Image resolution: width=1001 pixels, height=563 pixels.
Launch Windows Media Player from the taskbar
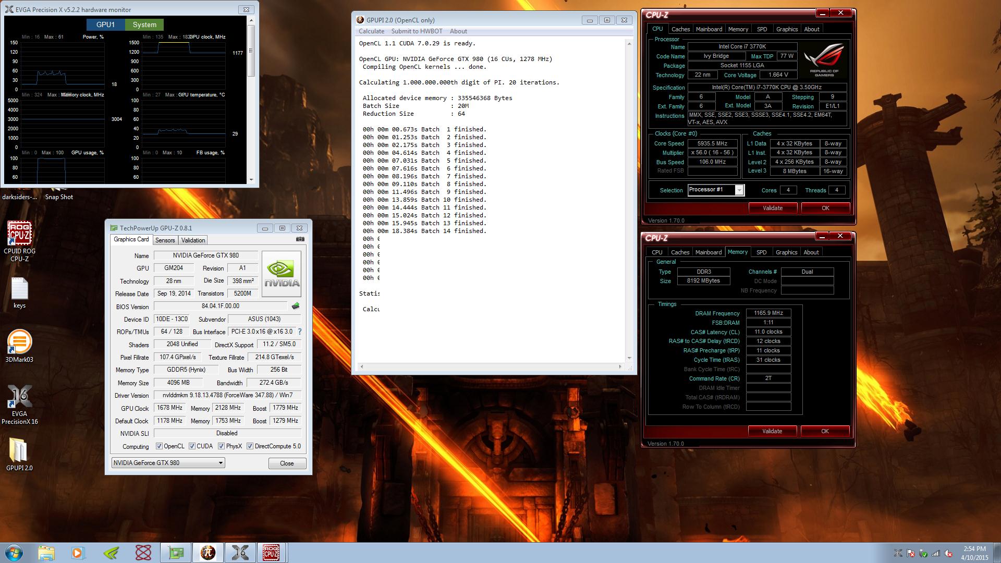point(78,553)
